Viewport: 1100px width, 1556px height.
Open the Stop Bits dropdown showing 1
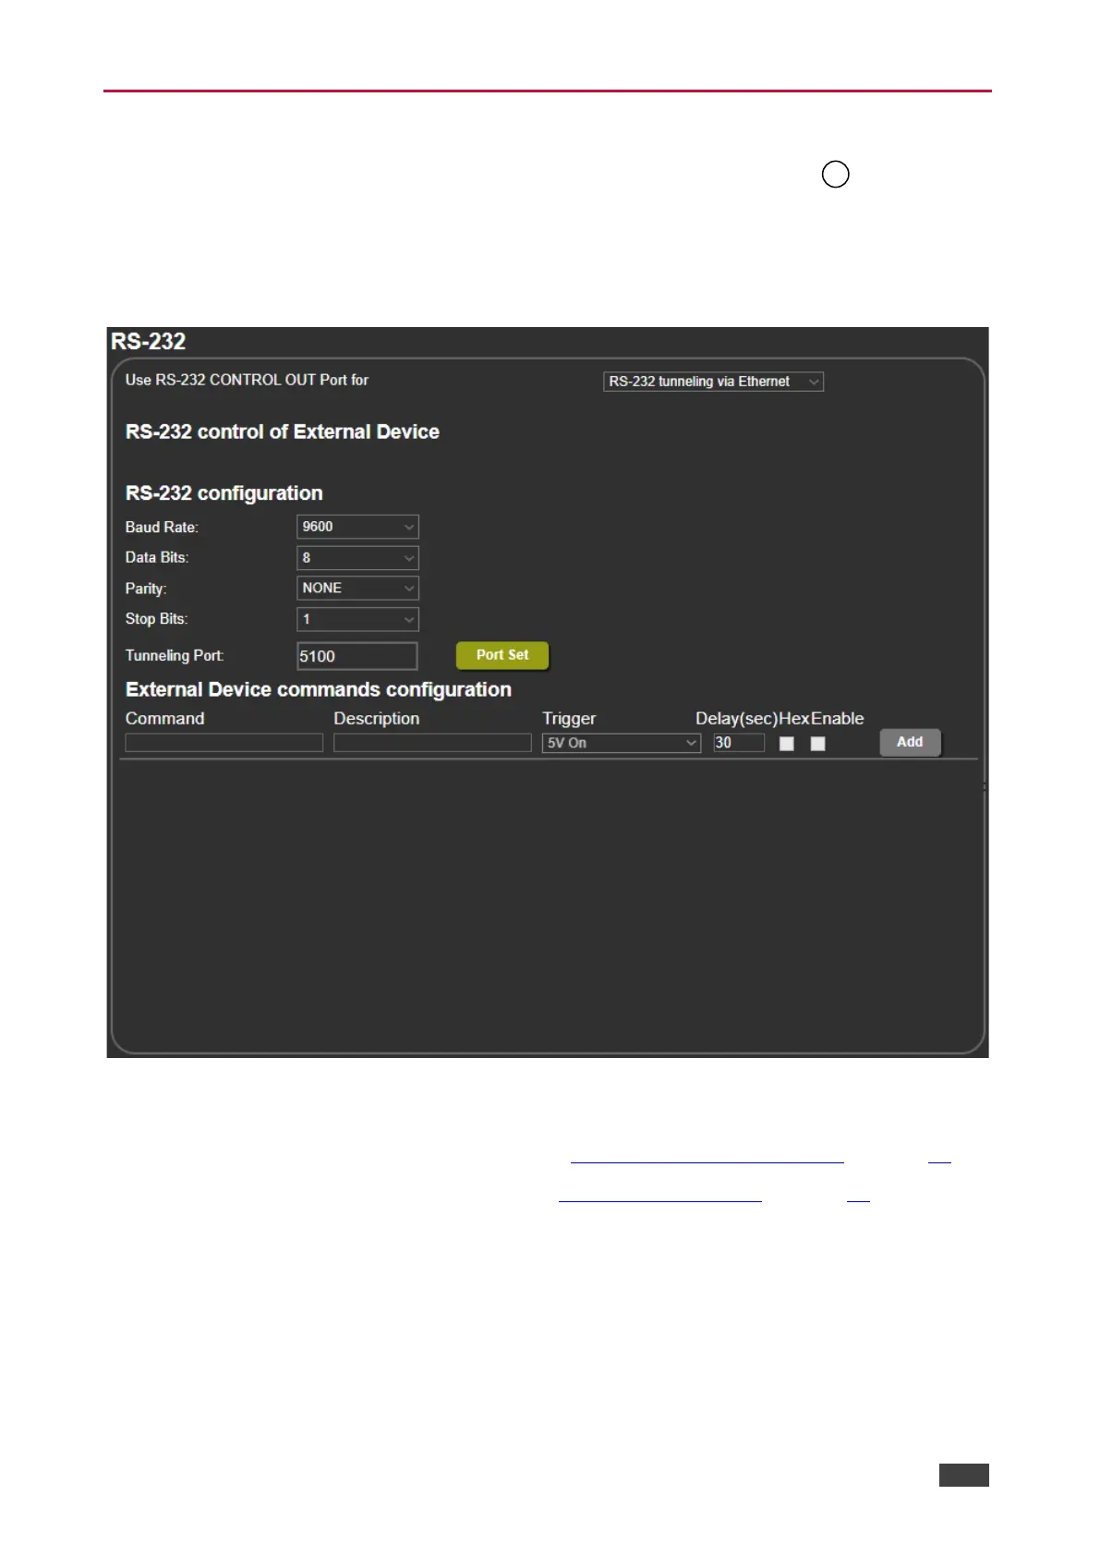357,619
